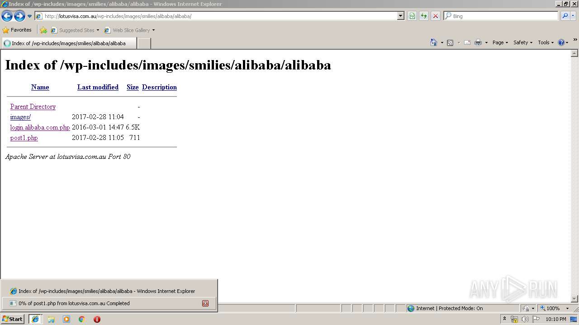Open a new blank tab

coord(144,43)
